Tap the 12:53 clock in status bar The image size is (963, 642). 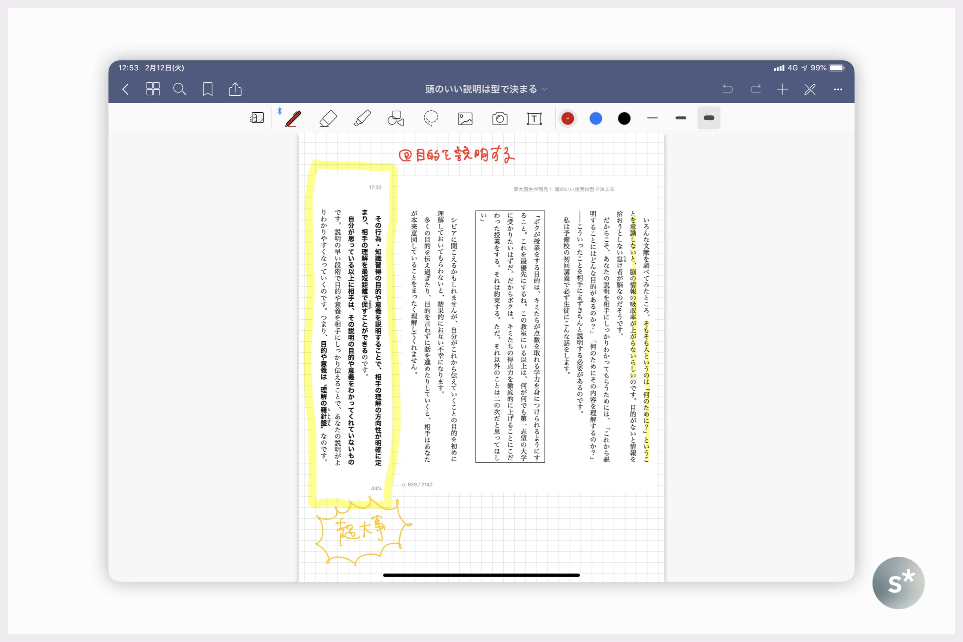pyautogui.click(x=128, y=68)
